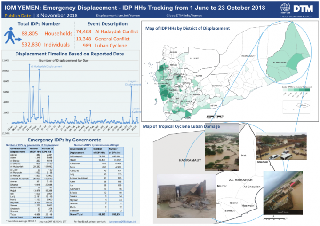Click the 74,468 Al Hudaydah Conflict figure
The image size is (320, 226).
[x=84, y=31]
